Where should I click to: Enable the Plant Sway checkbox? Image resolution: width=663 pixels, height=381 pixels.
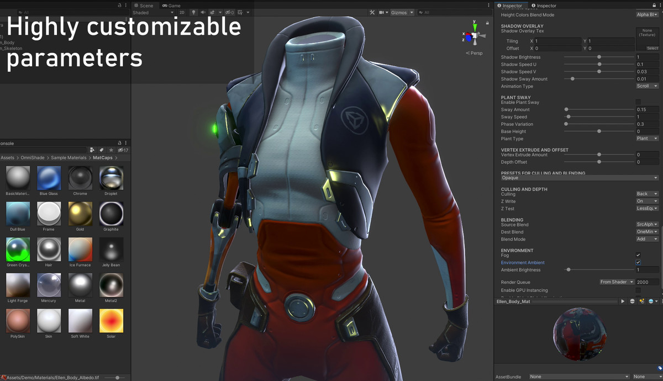(638, 102)
